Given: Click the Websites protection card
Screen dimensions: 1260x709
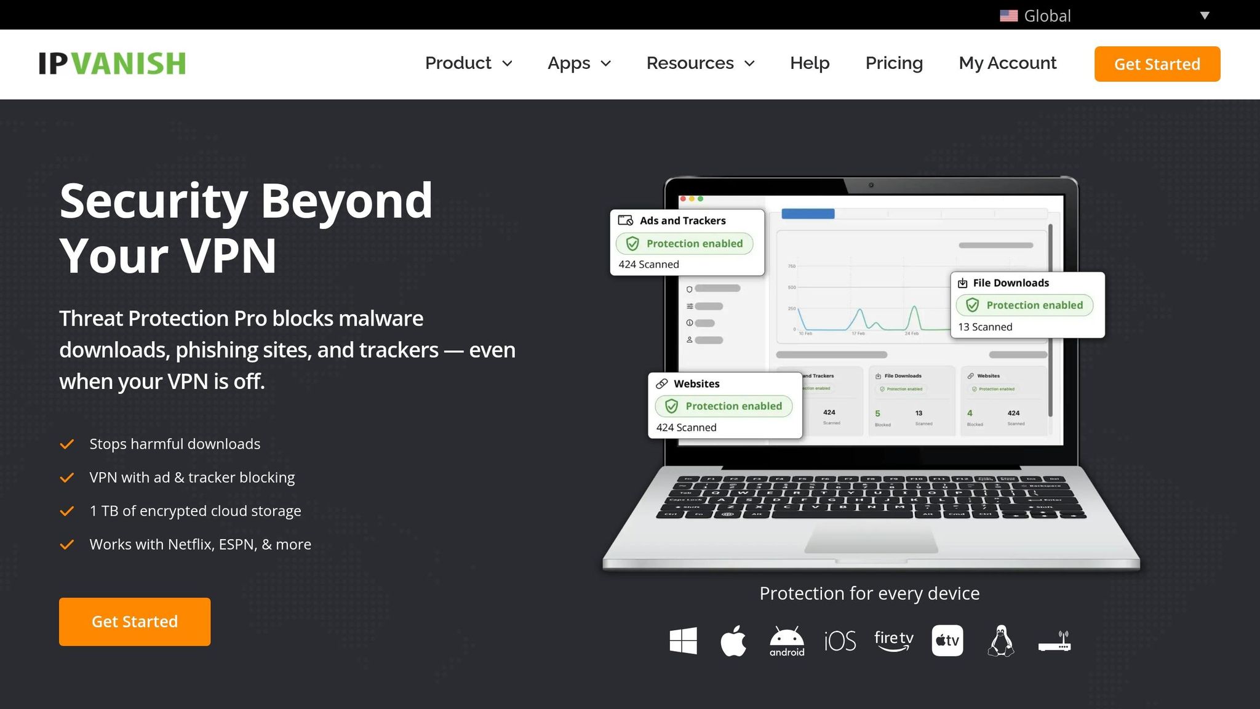Looking at the screenshot, I should click(725, 405).
